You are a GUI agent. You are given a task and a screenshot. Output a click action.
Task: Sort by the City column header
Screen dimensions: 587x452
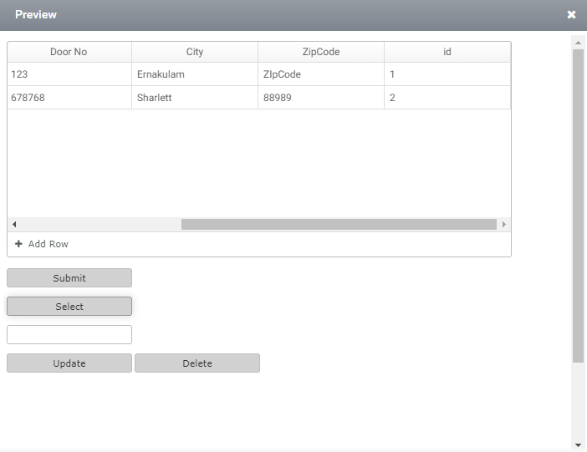point(195,52)
